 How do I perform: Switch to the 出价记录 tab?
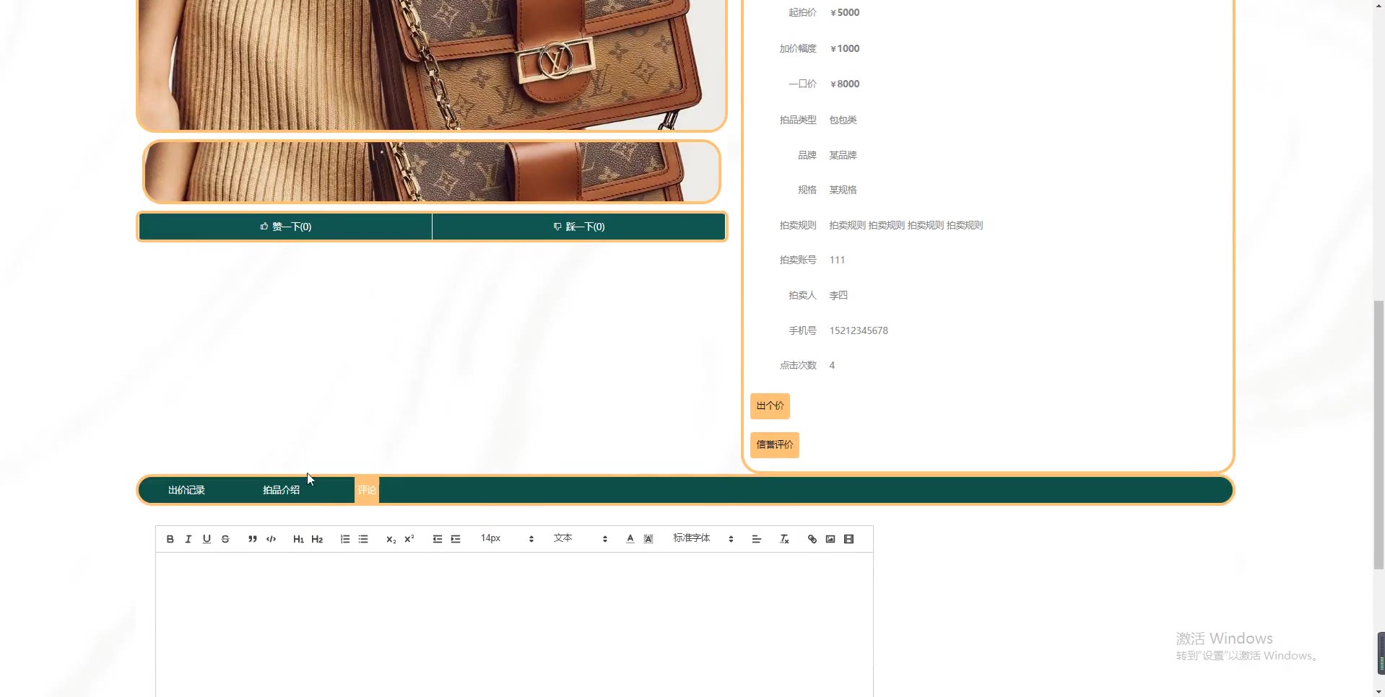pyautogui.click(x=186, y=490)
